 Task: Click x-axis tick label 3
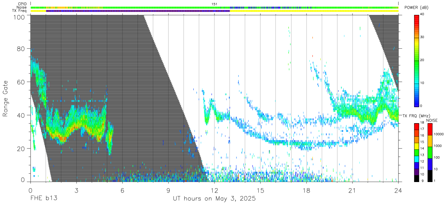click(x=76, y=190)
